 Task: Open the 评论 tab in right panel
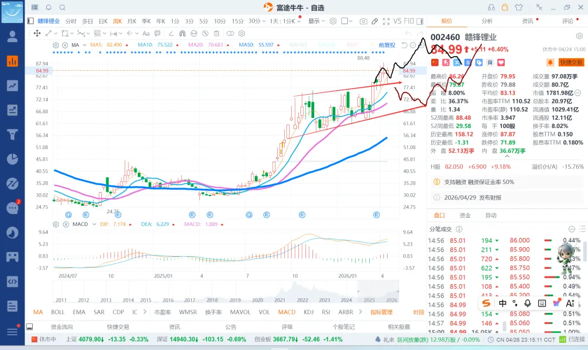click(x=568, y=21)
